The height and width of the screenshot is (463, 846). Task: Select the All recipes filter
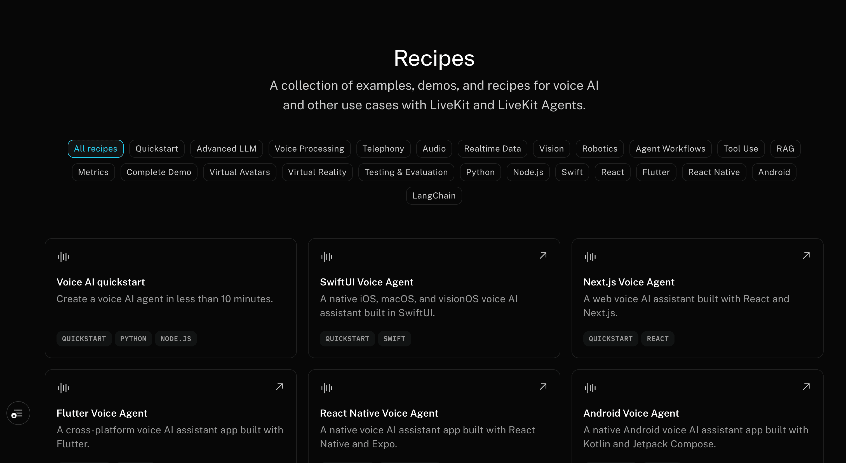[x=96, y=149]
